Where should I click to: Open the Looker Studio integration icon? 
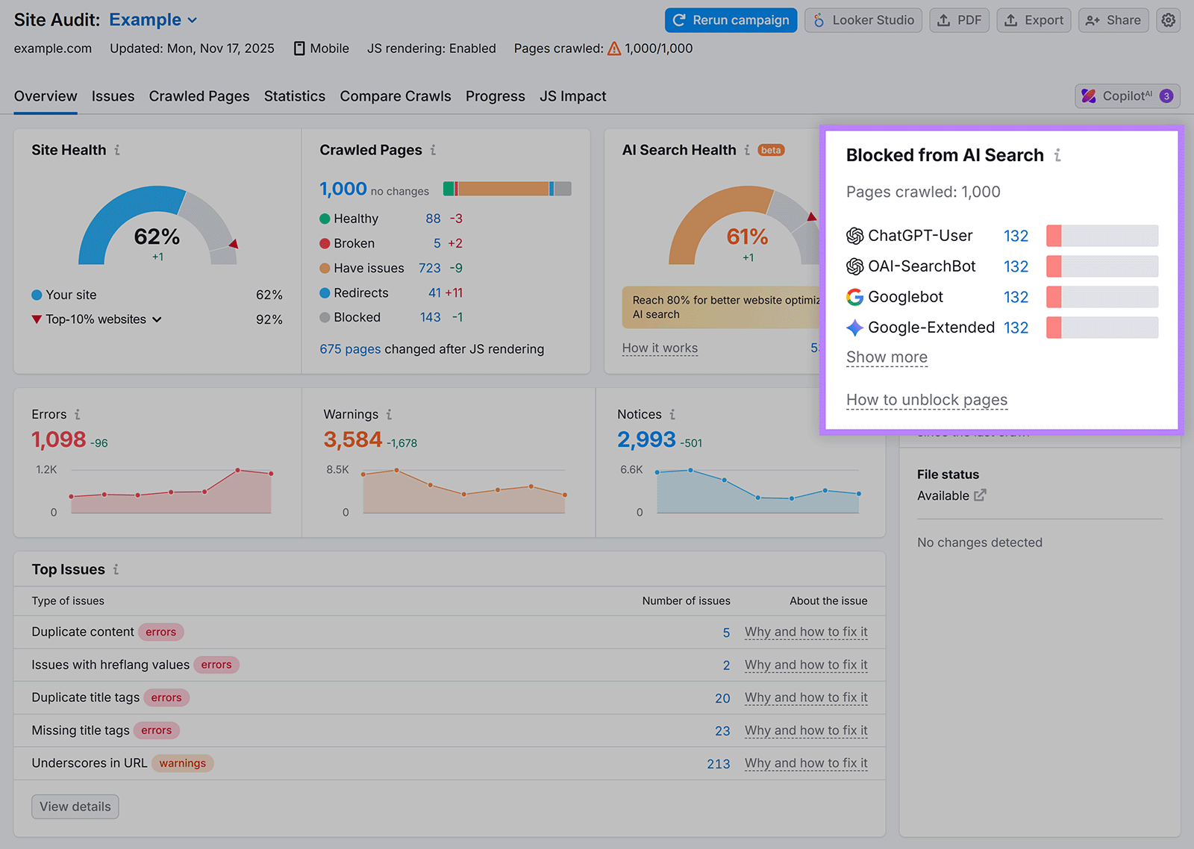[819, 20]
